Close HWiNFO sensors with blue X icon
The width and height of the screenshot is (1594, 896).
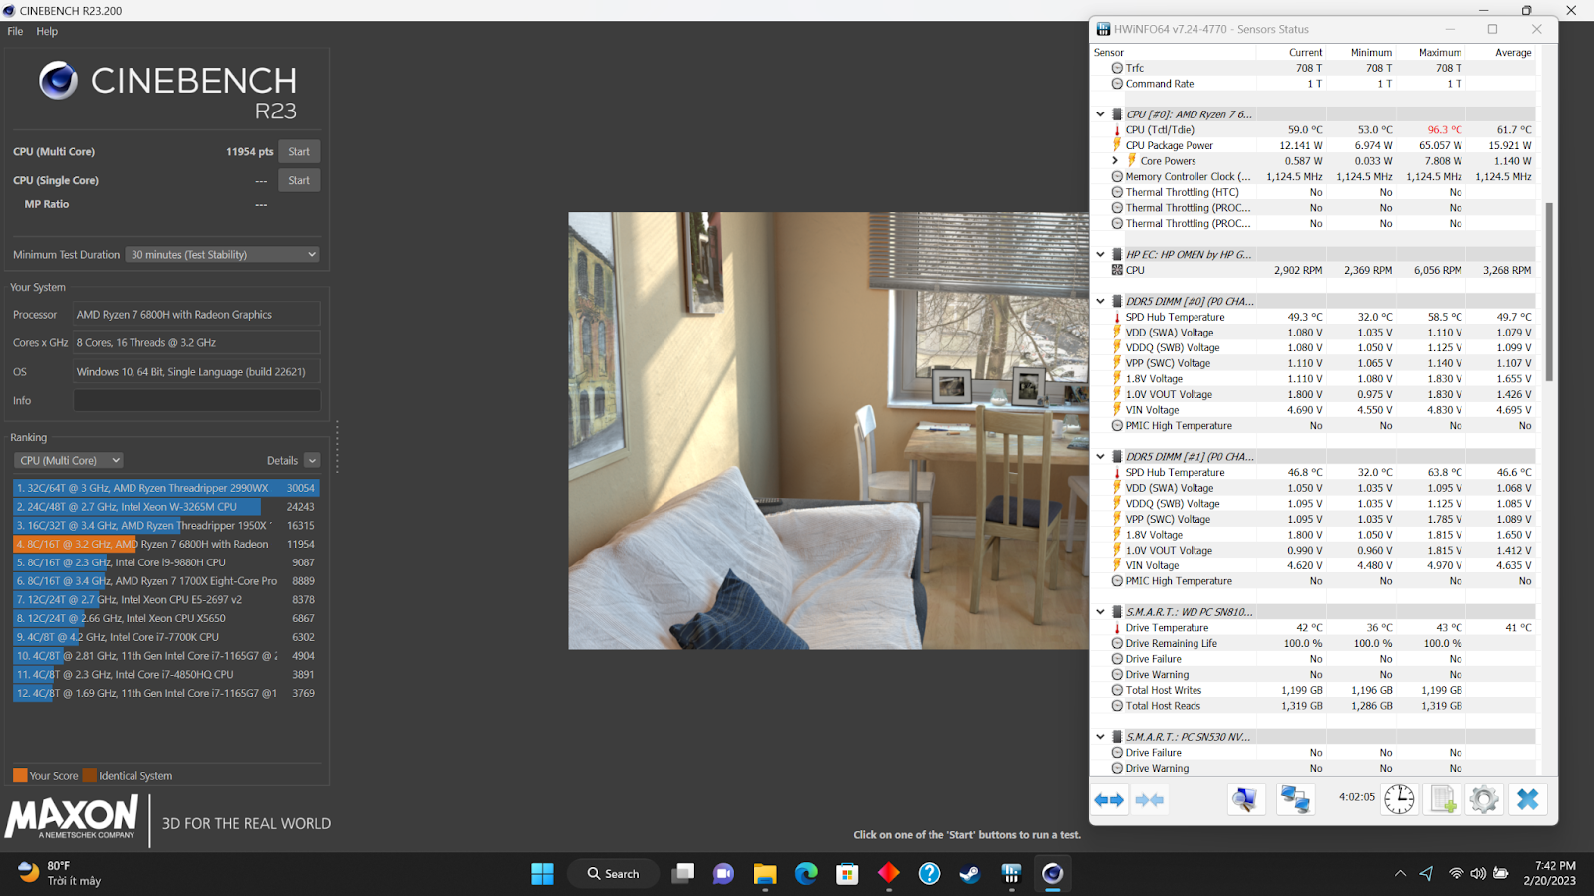(1527, 799)
